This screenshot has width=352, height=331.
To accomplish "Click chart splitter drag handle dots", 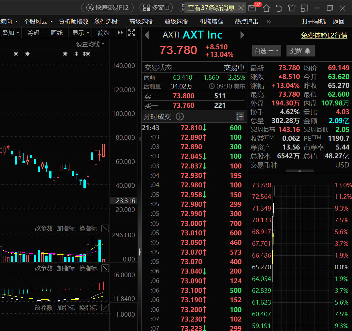I will coord(139,139).
